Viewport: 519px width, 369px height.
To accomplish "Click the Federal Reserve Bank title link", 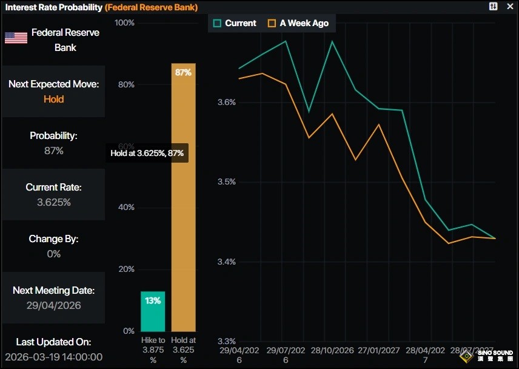I will click(x=151, y=7).
